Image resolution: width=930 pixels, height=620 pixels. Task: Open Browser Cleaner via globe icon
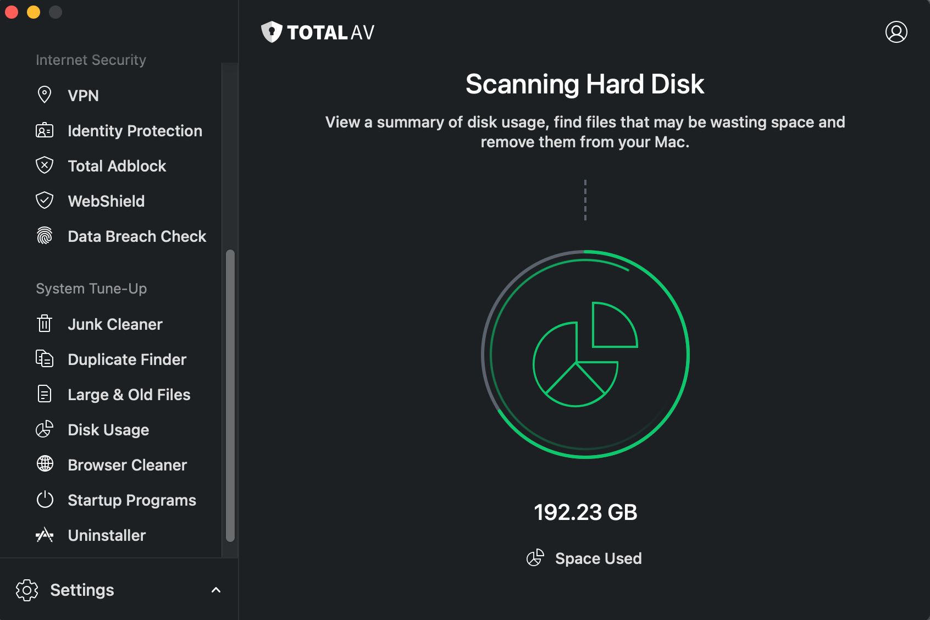(x=45, y=464)
